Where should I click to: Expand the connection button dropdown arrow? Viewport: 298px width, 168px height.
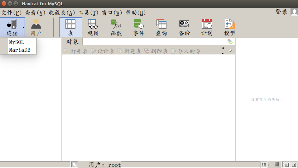pos(23,28)
